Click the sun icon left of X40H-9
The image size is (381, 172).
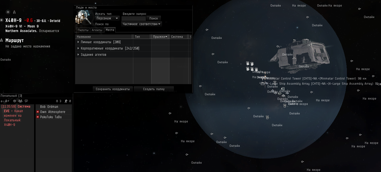tap(2, 20)
